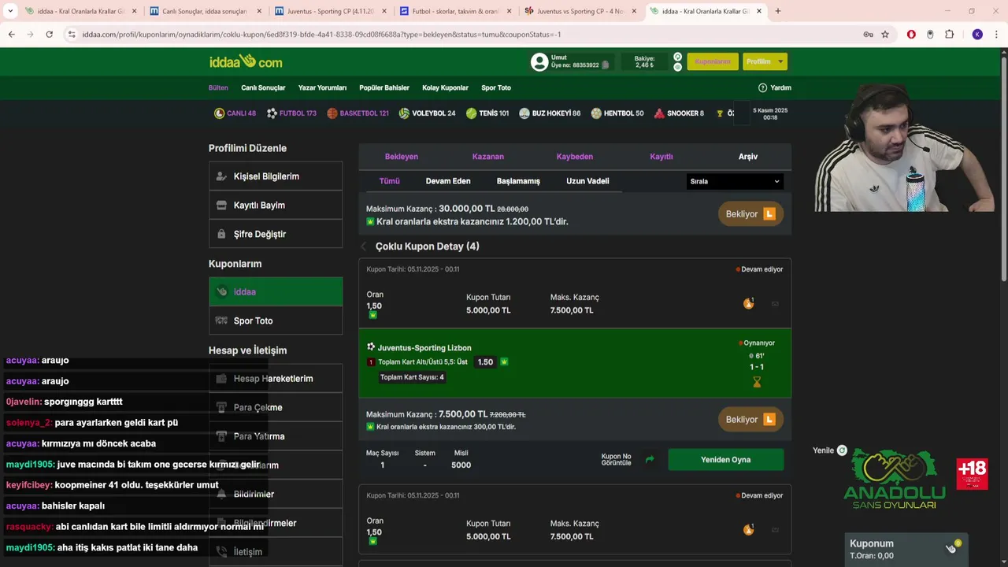Switch to the Arşiv tab

[748, 157]
